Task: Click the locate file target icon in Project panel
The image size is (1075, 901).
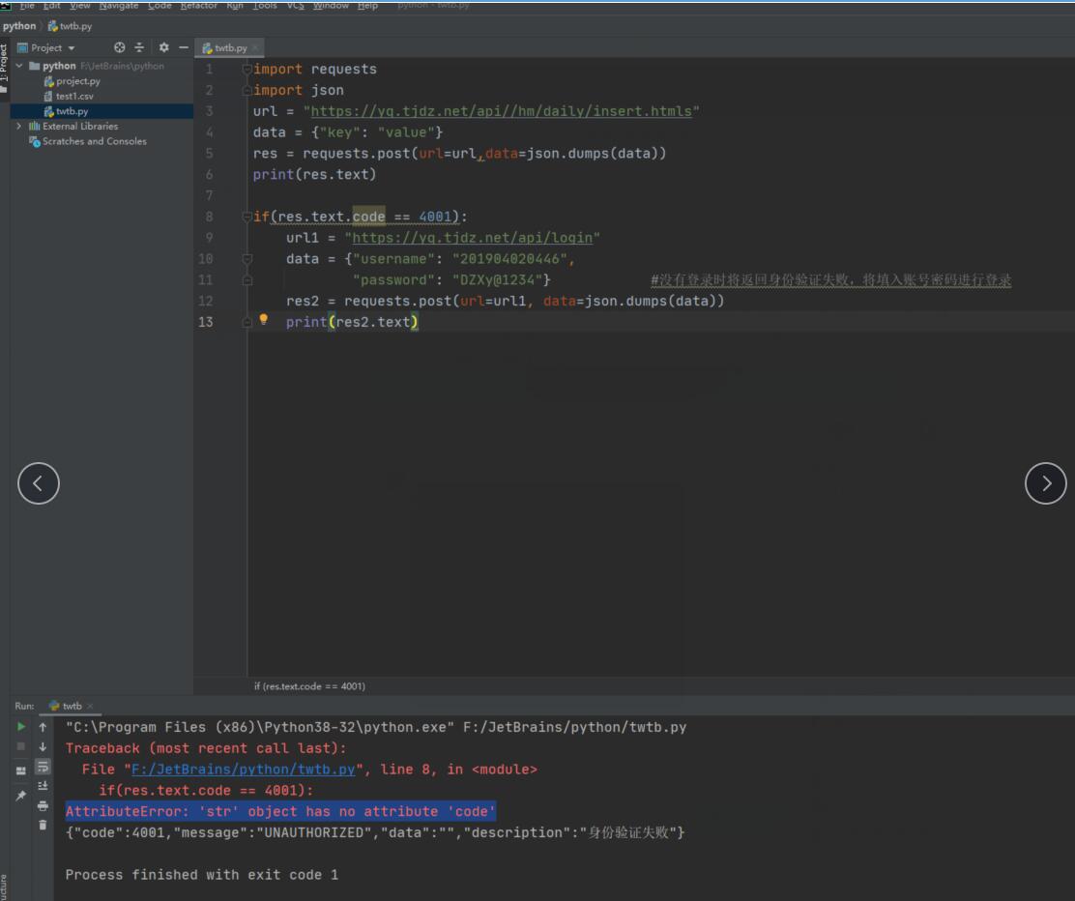Action: pyautogui.click(x=120, y=47)
